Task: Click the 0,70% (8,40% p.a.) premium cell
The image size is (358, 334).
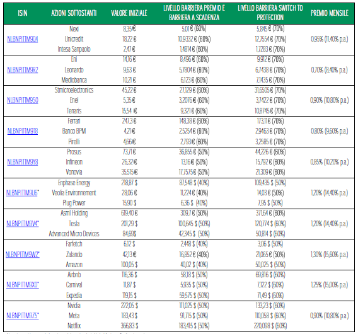Action: (x=330, y=70)
